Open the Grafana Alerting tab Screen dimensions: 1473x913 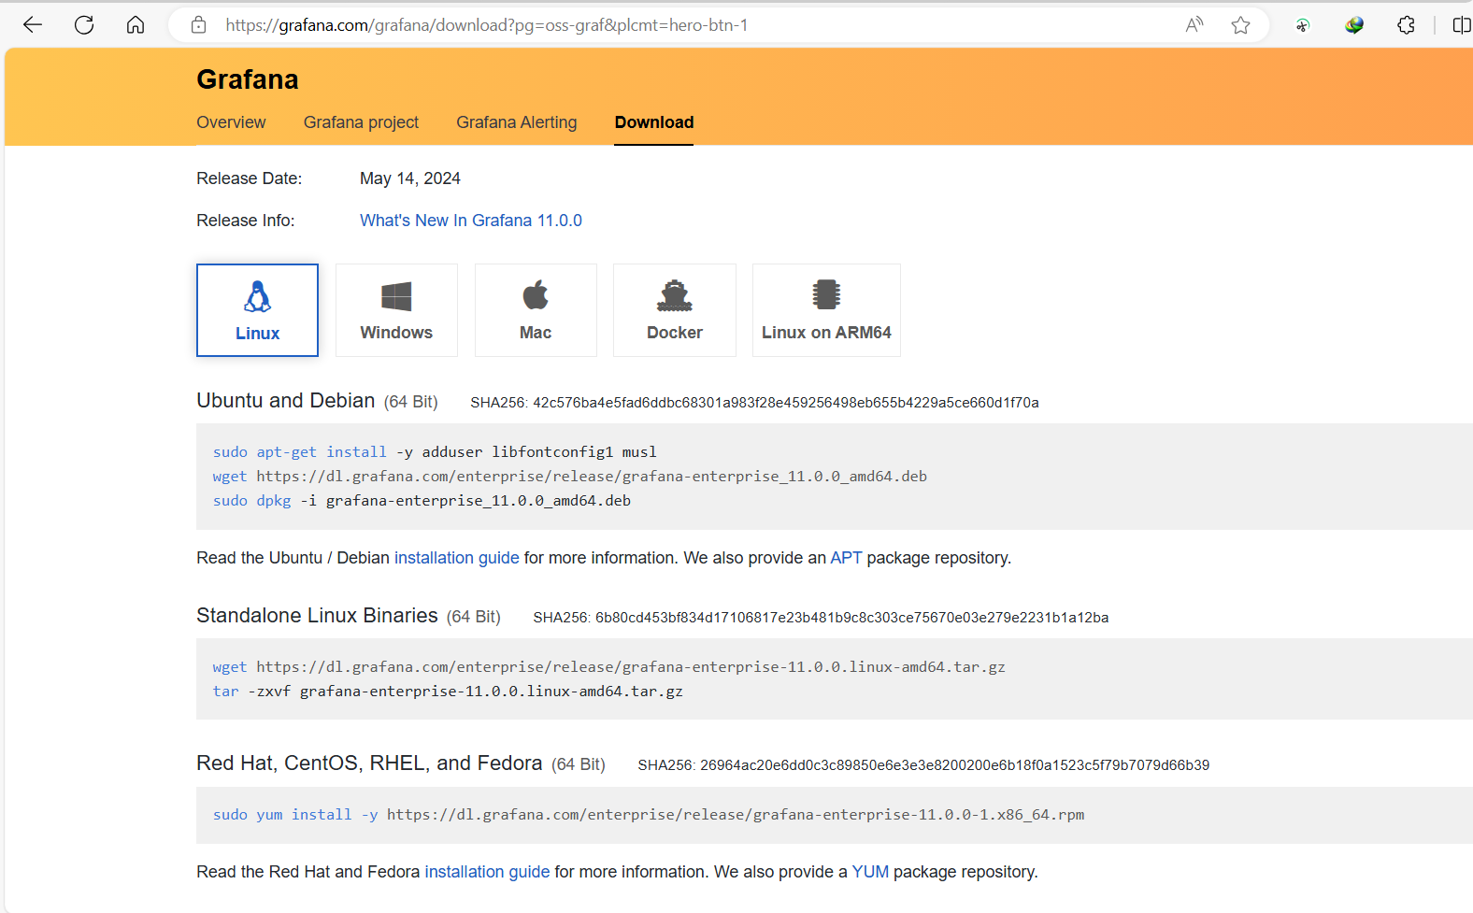517,122
